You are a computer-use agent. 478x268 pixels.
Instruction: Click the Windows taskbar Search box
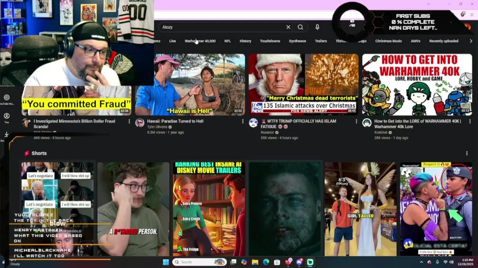(x=199, y=262)
